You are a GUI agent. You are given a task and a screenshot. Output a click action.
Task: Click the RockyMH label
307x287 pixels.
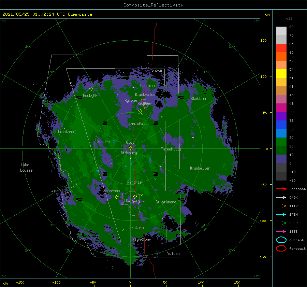point(90,96)
